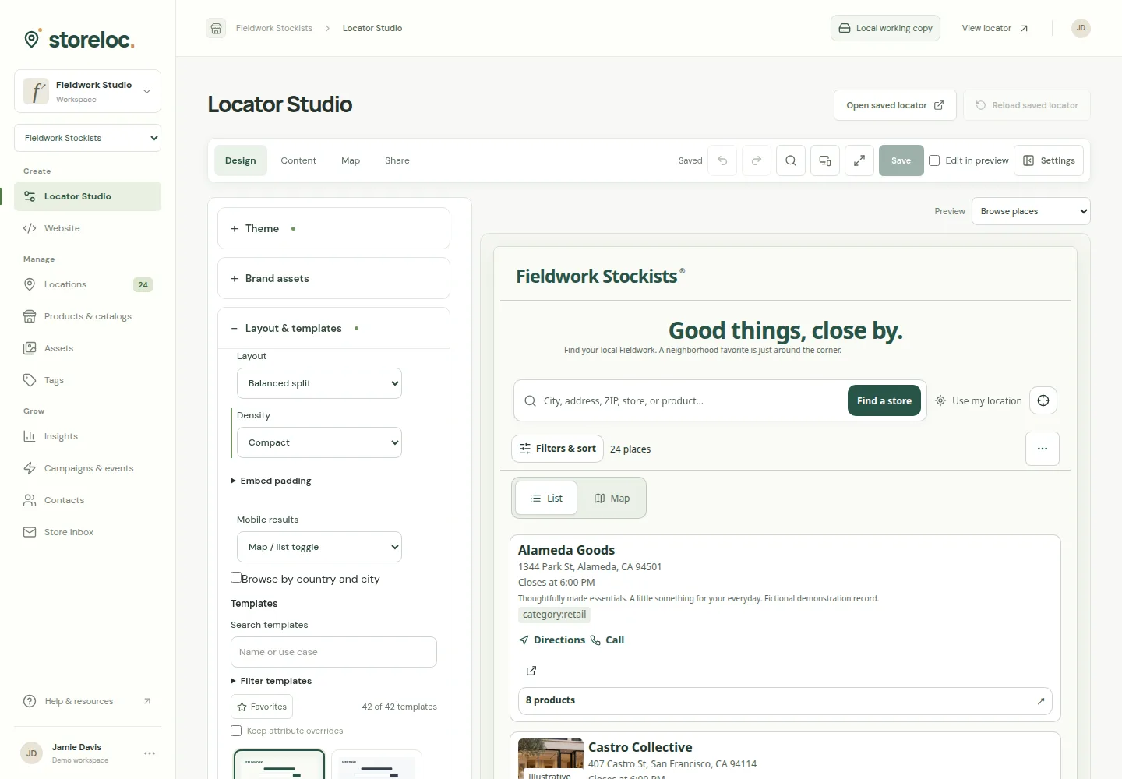Click the magnifier search icon in toolbar
This screenshot has width=1122, height=779.
(x=791, y=160)
